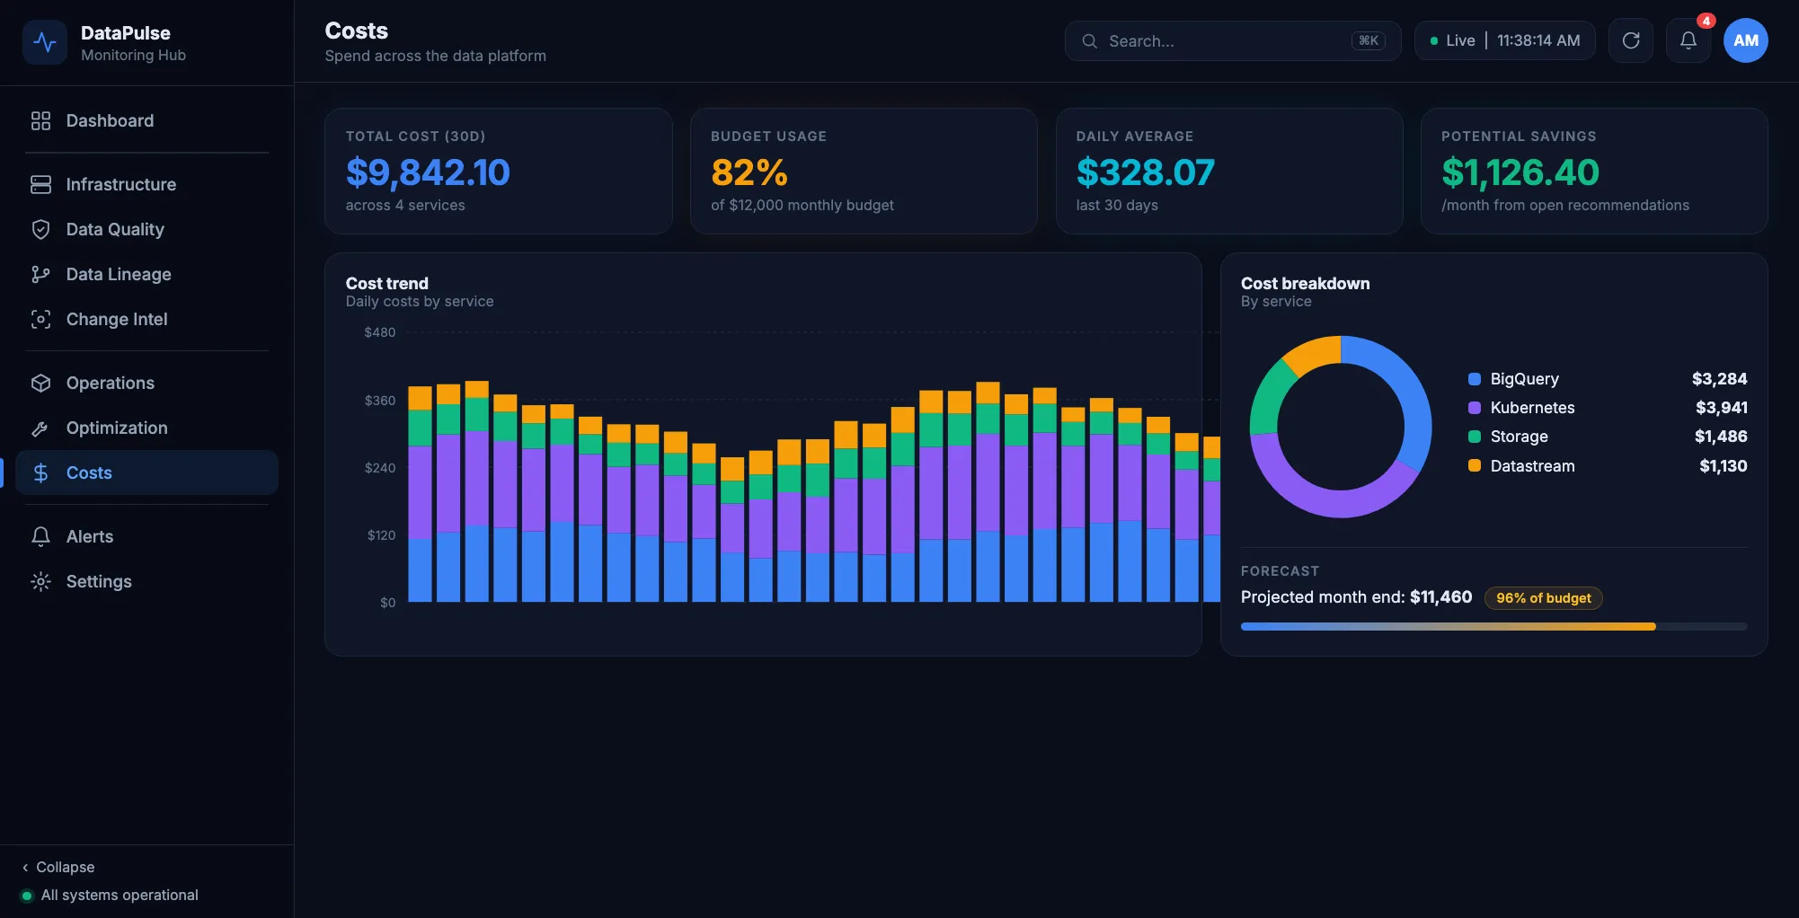Go to Infrastructure section
1799x918 pixels.
(x=146, y=184)
